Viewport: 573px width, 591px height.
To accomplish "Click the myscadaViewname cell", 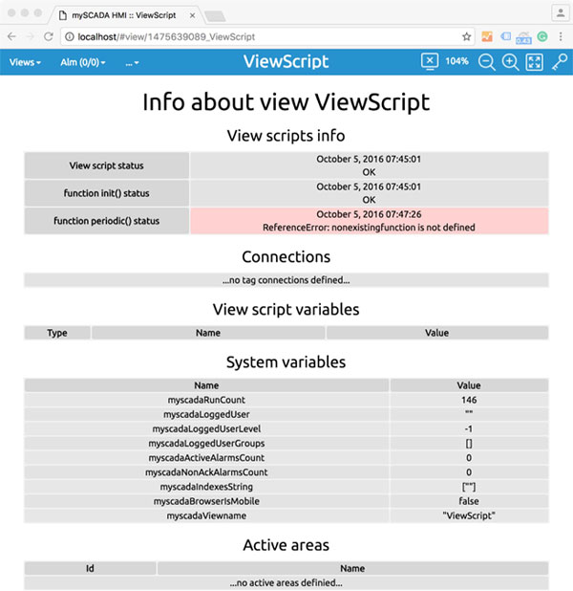I will coord(206,515).
